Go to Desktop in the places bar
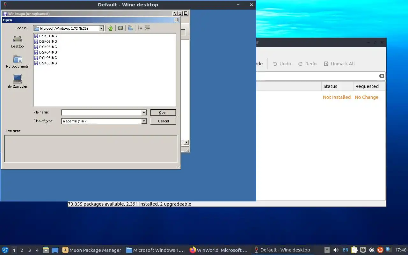 pyautogui.click(x=17, y=42)
